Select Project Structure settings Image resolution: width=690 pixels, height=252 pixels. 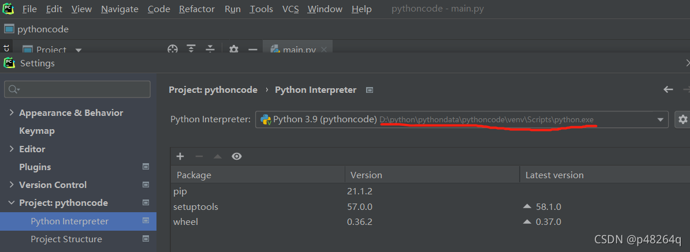pos(66,239)
